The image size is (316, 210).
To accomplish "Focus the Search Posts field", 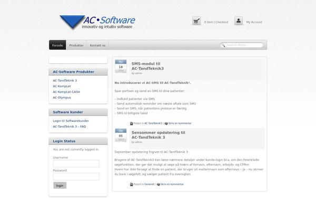I will 242,45.
